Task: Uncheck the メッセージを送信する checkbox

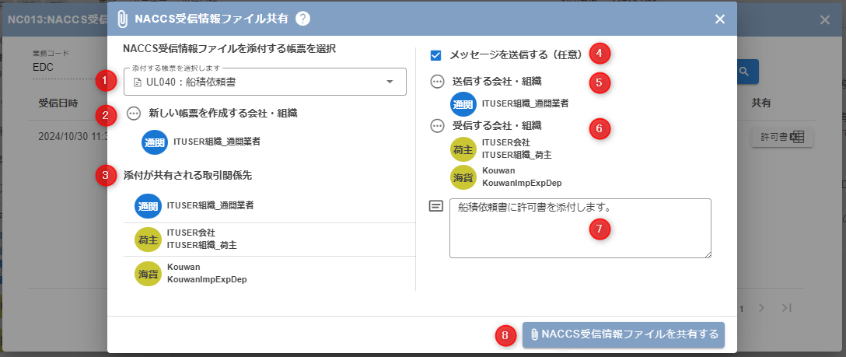Action: (x=436, y=55)
